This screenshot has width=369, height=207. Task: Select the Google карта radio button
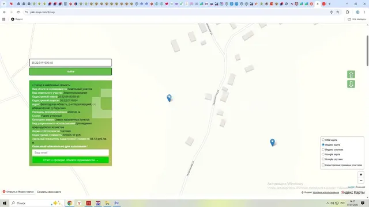(x=323, y=155)
